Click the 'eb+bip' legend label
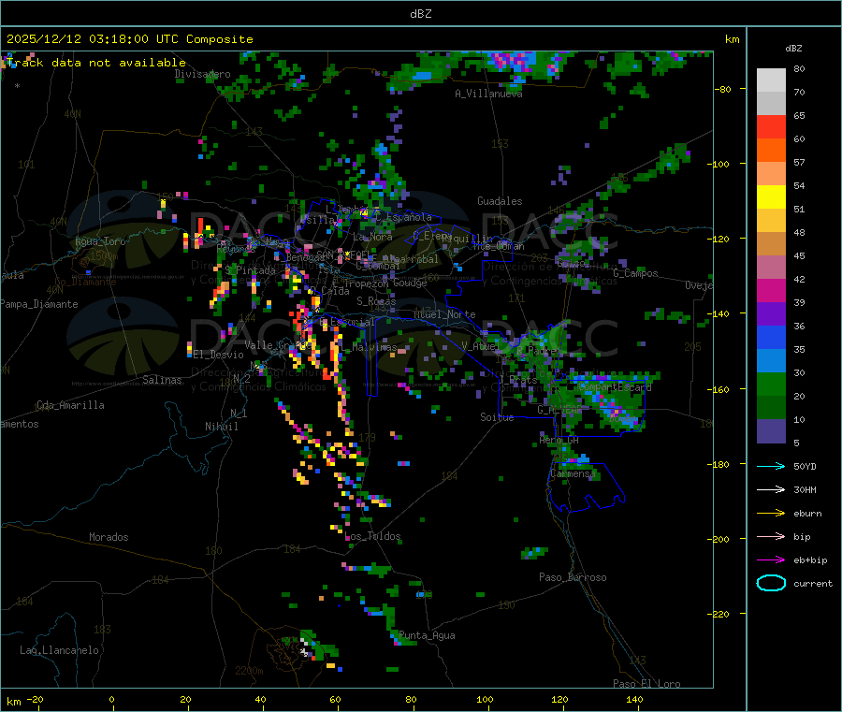 pyautogui.click(x=810, y=560)
